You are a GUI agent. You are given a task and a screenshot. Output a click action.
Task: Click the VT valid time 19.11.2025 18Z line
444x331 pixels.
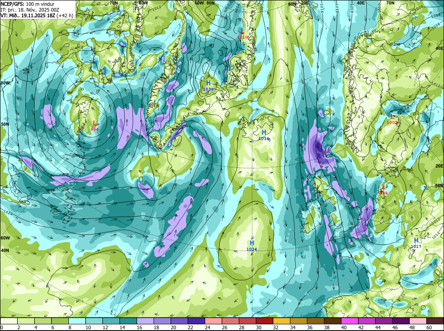point(37,15)
